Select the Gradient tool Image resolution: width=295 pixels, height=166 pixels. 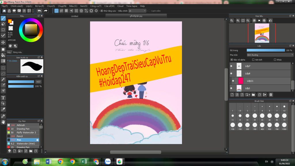pyautogui.click(x=3, y=61)
